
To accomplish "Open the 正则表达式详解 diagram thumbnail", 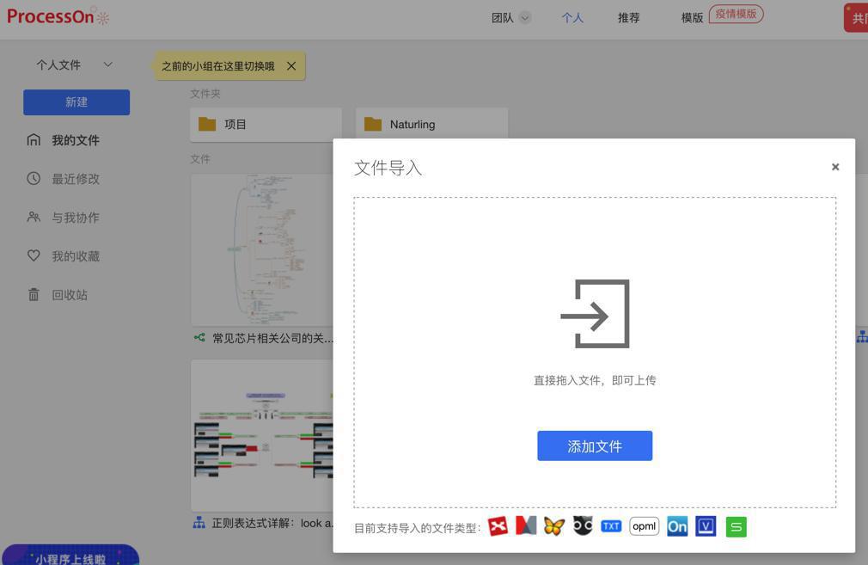I will (x=262, y=435).
